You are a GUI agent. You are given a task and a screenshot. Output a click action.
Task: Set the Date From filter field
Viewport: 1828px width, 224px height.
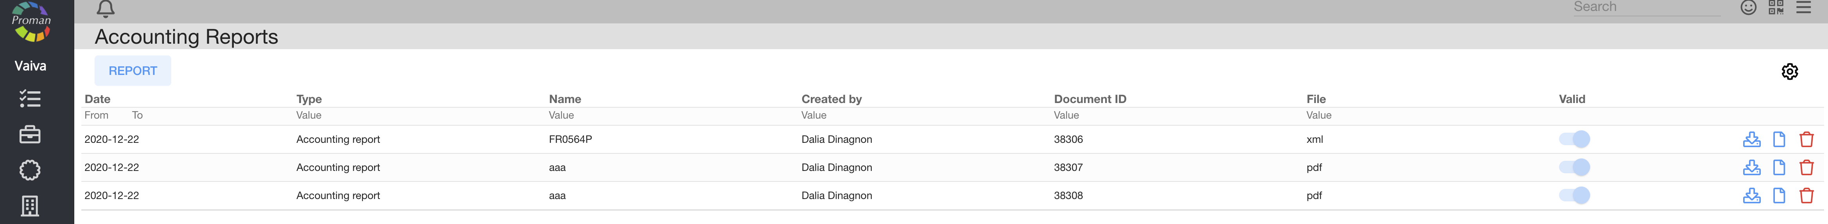click(x=97, y=116)
